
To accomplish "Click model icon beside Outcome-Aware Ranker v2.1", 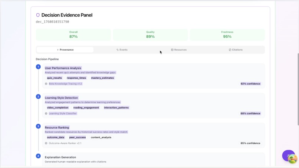I will pos(46,143).
